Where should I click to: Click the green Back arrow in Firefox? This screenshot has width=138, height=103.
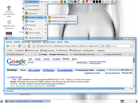pyautogui.click(x=8, y=46)
